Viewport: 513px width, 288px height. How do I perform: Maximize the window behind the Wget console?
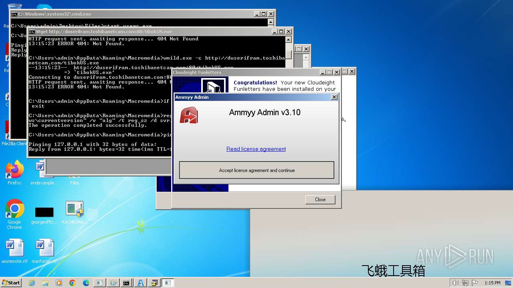point(299,49)
